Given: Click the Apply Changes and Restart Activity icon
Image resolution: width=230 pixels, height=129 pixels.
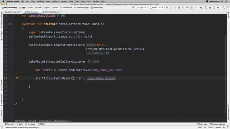Looking at the screenshot, I should point(171,8).
